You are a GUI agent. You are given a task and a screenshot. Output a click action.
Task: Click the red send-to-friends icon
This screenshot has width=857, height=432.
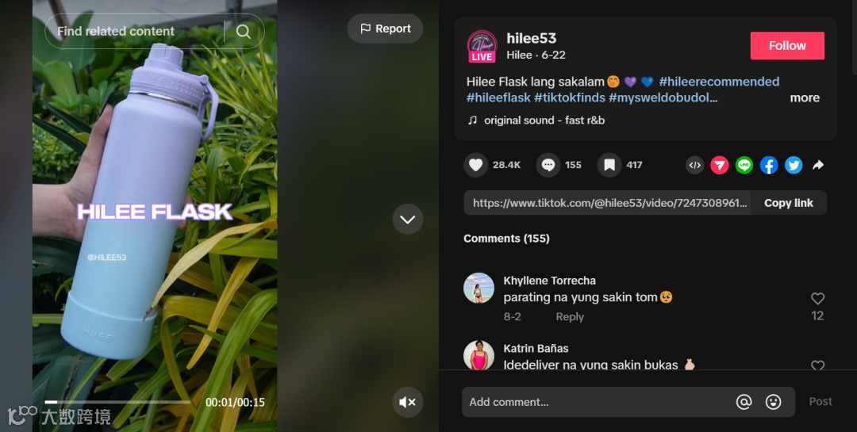pyautogui.click(x=719, y=165)
